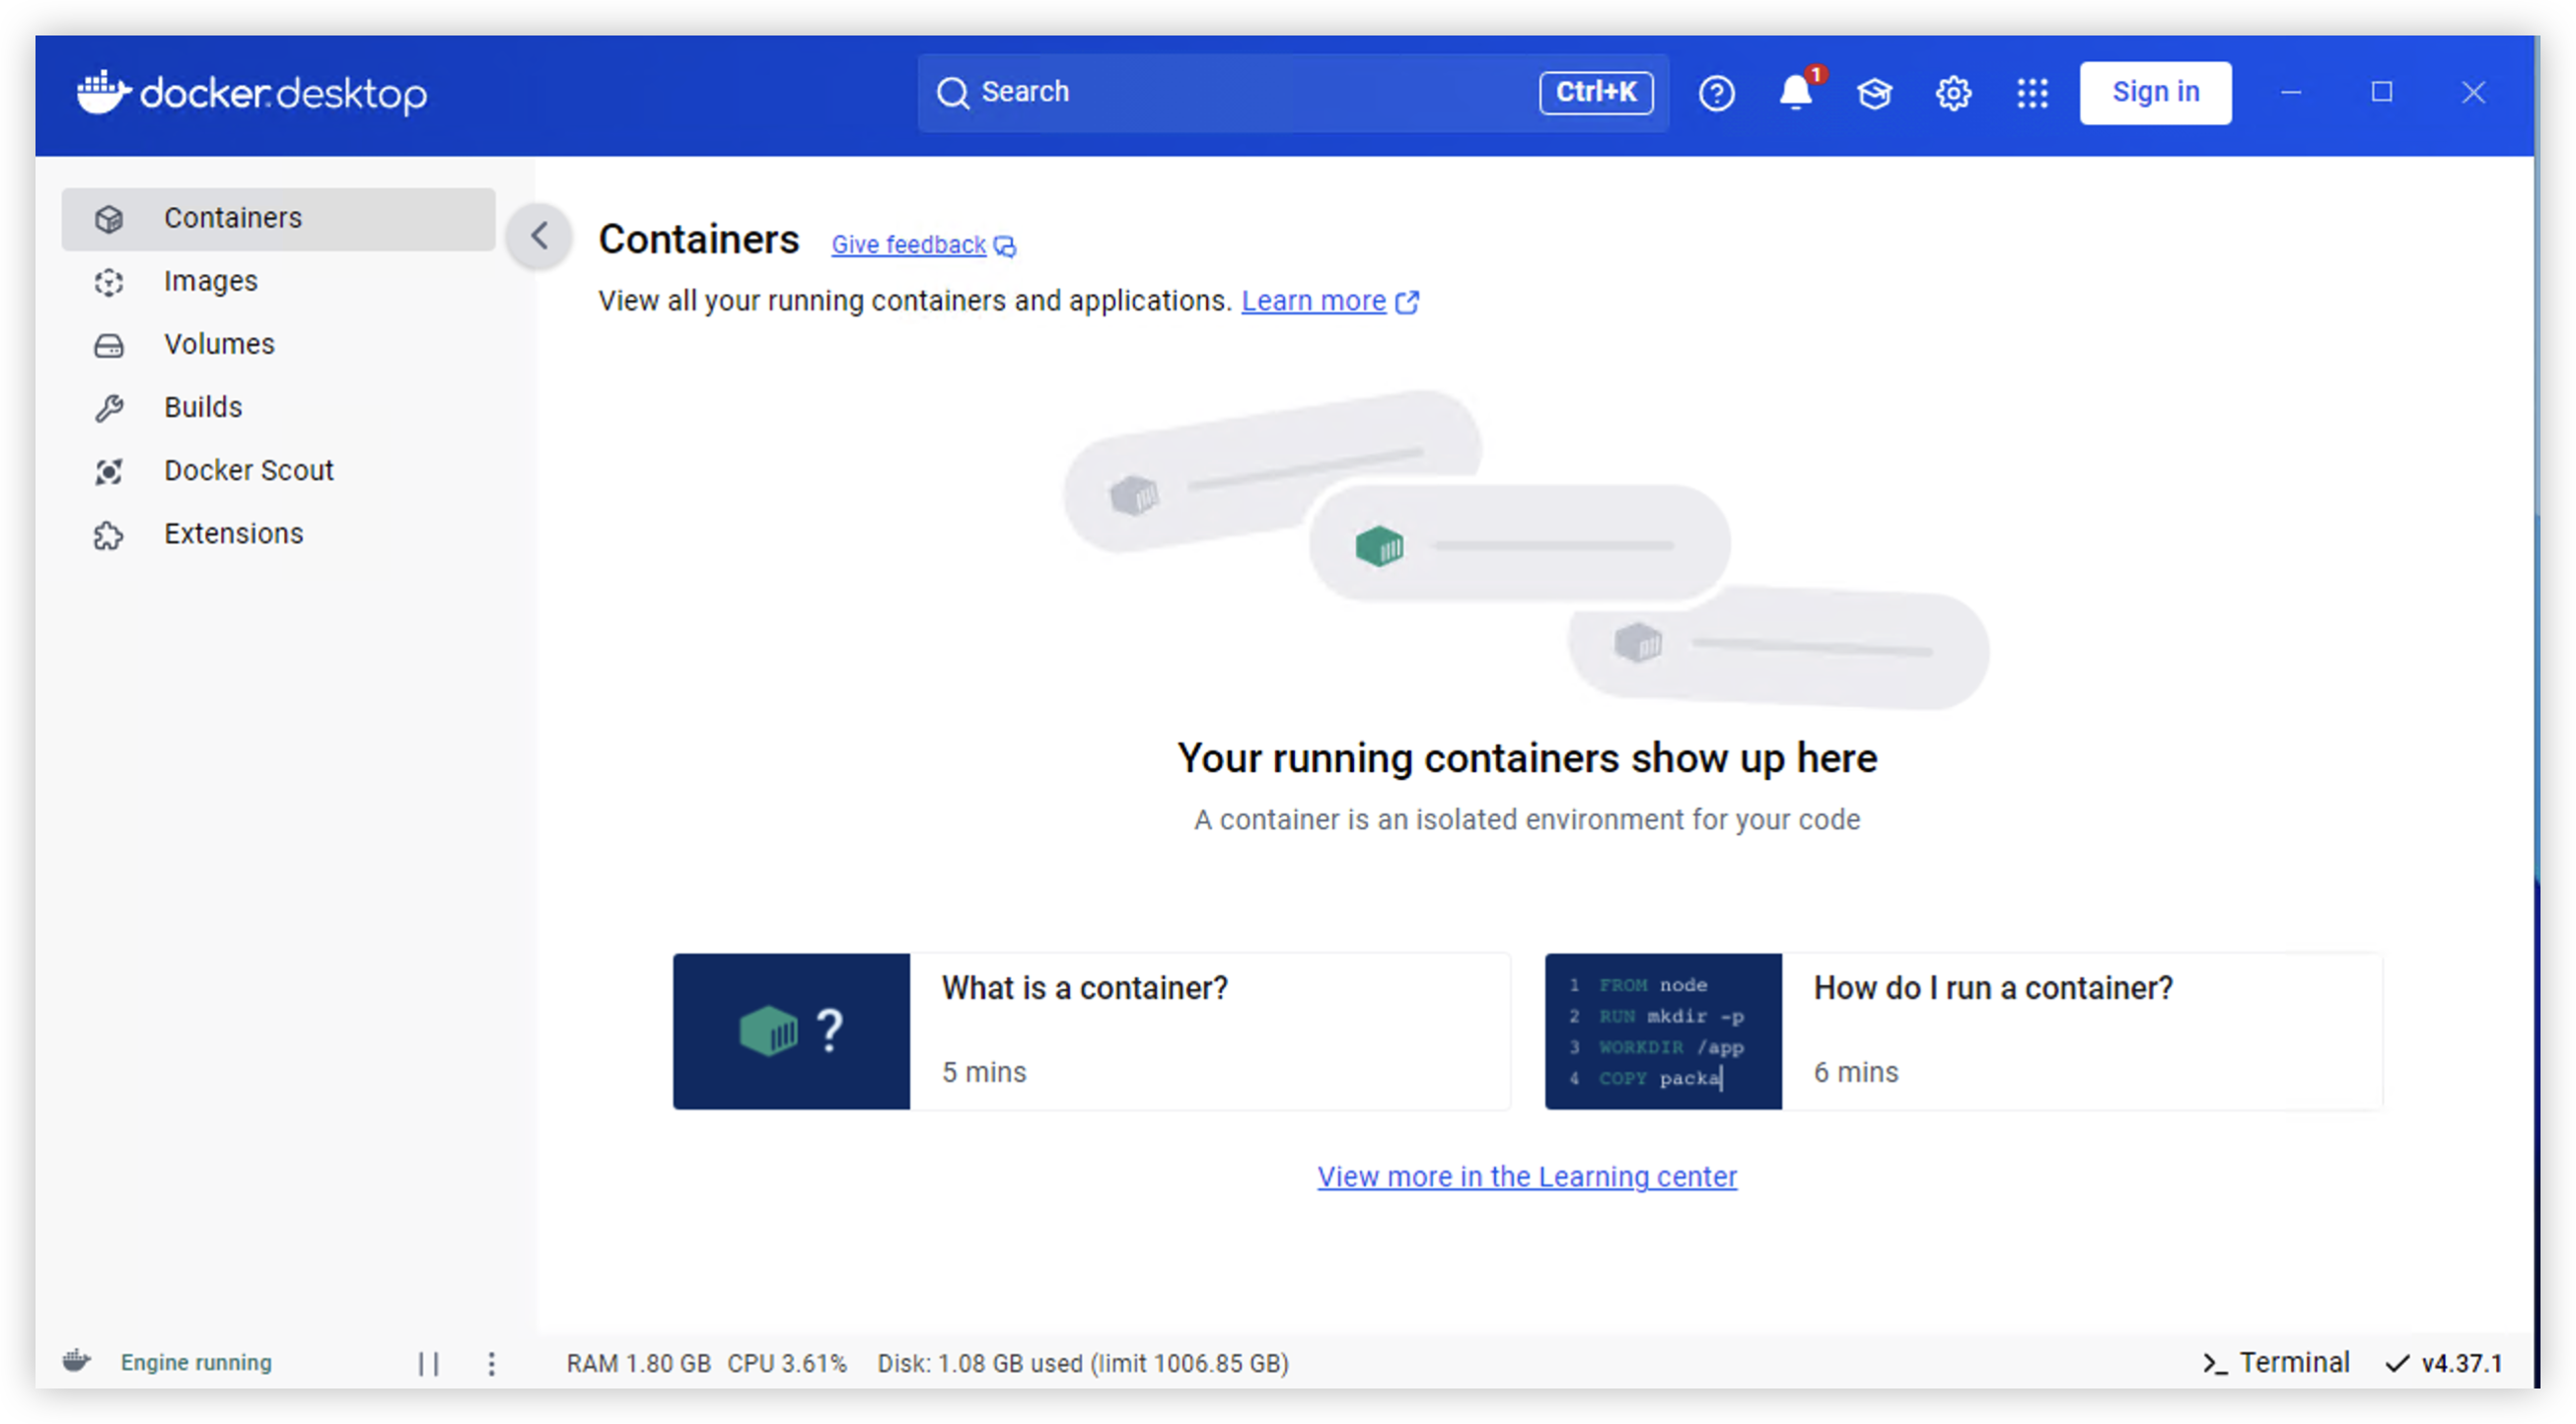Open the Builds sidebar section

click(x=278, y=407)
